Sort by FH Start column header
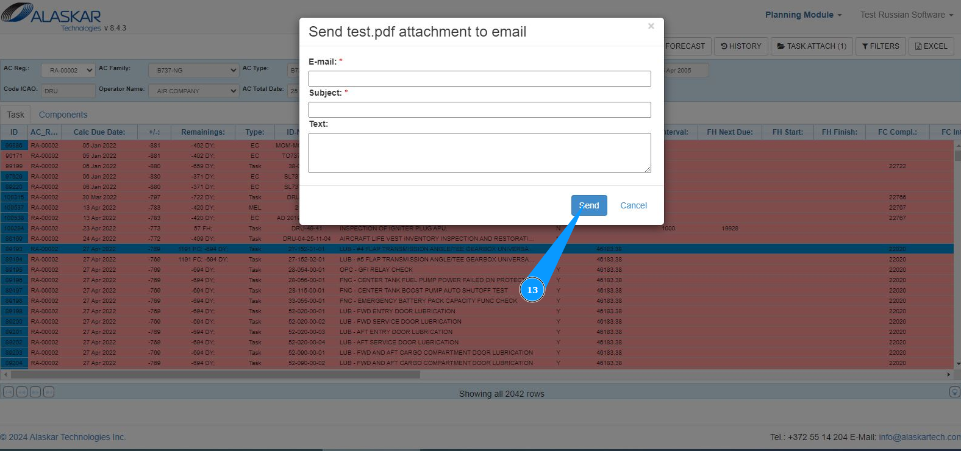This screenshot has width=961, height=451. tap(788, 132)
